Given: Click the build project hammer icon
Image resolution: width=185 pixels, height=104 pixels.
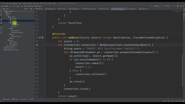Looking at the screenshot, I should tap(152, 6).
